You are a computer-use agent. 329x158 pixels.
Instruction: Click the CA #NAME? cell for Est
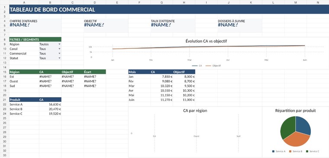pos(50,76)
